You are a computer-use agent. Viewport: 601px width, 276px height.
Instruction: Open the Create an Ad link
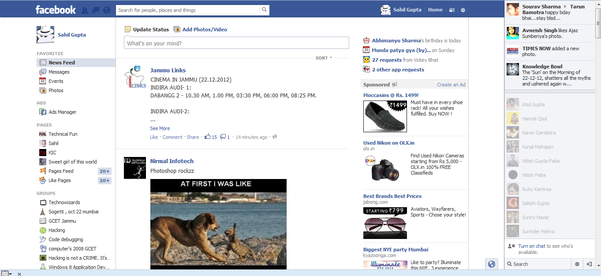(x=451, y=84)
